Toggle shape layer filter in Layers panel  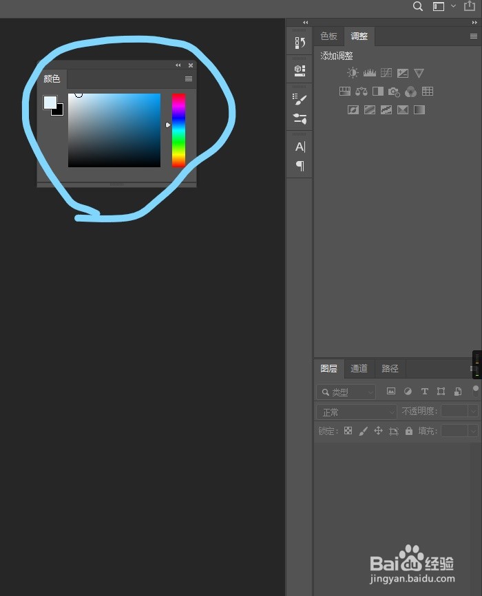click(x=441, y=391)
